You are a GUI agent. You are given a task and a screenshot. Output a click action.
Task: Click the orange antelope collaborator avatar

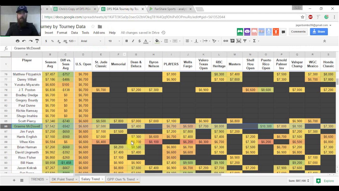click(276, 32)
